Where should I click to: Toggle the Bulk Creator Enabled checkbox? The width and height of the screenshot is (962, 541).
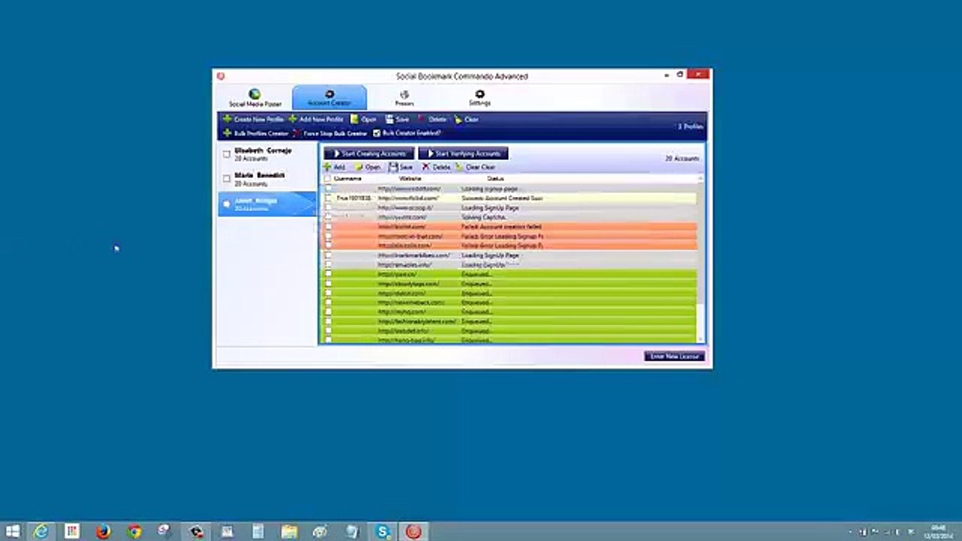tap(377, 133)
